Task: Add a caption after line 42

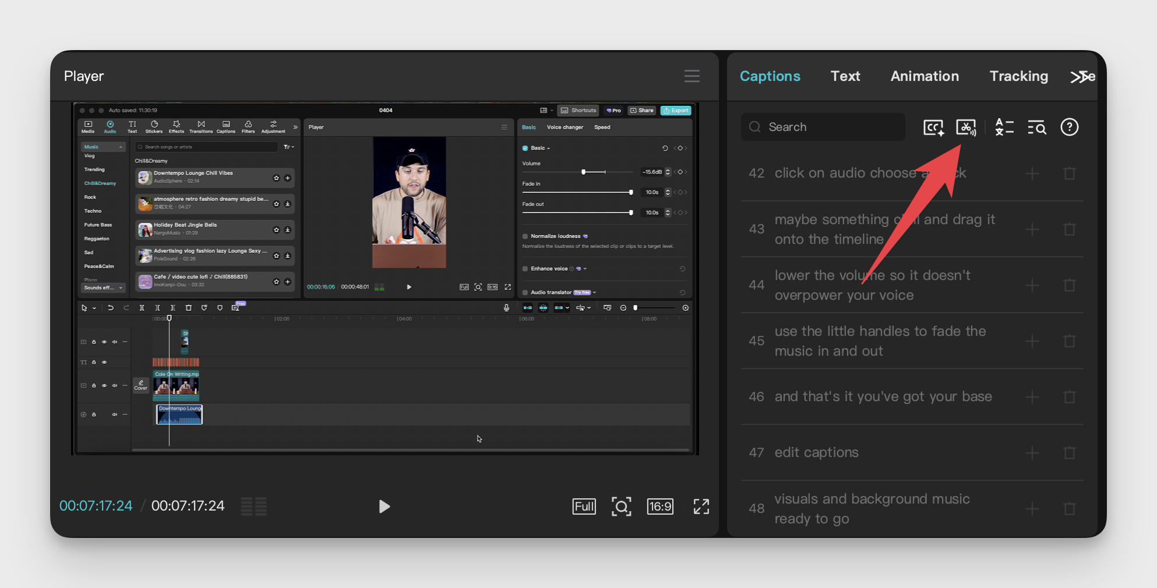Action: (1032, 173)
